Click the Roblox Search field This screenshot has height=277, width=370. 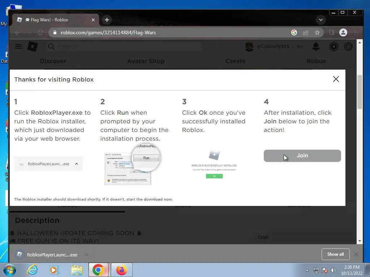[x=124, y=47]
